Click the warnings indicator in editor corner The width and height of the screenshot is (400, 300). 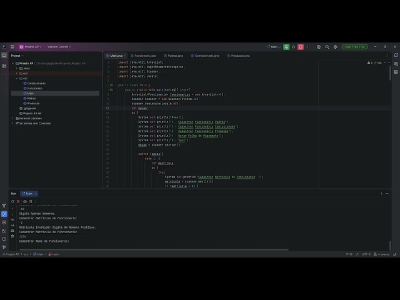tap(374, 62)
